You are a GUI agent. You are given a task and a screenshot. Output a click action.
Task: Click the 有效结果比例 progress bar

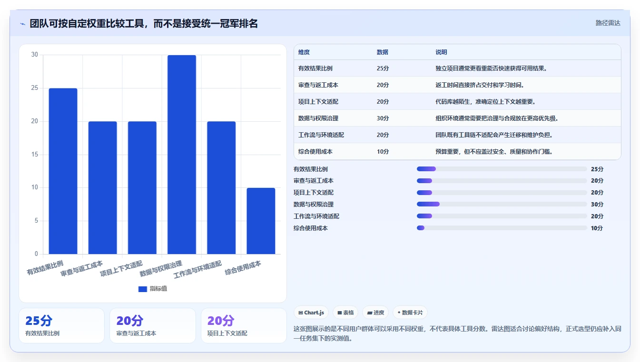click(502, 169)
